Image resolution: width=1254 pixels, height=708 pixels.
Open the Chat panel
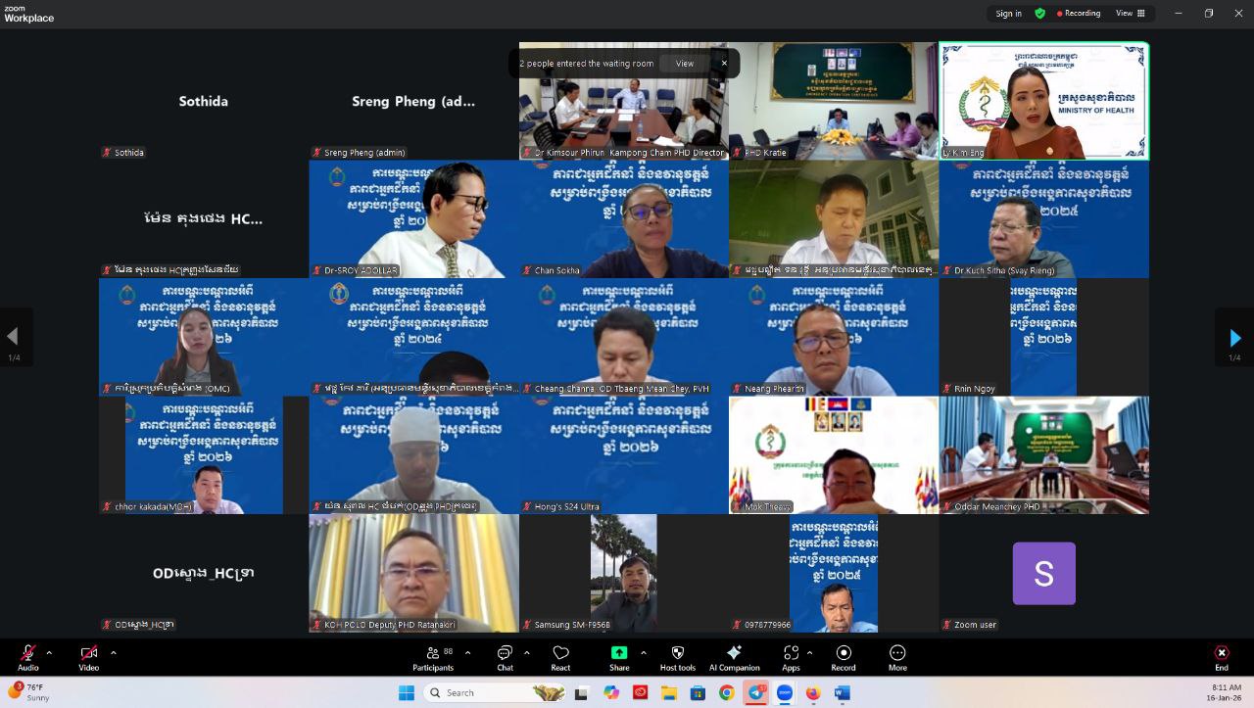pyautogui.click(x=505, y=658)
